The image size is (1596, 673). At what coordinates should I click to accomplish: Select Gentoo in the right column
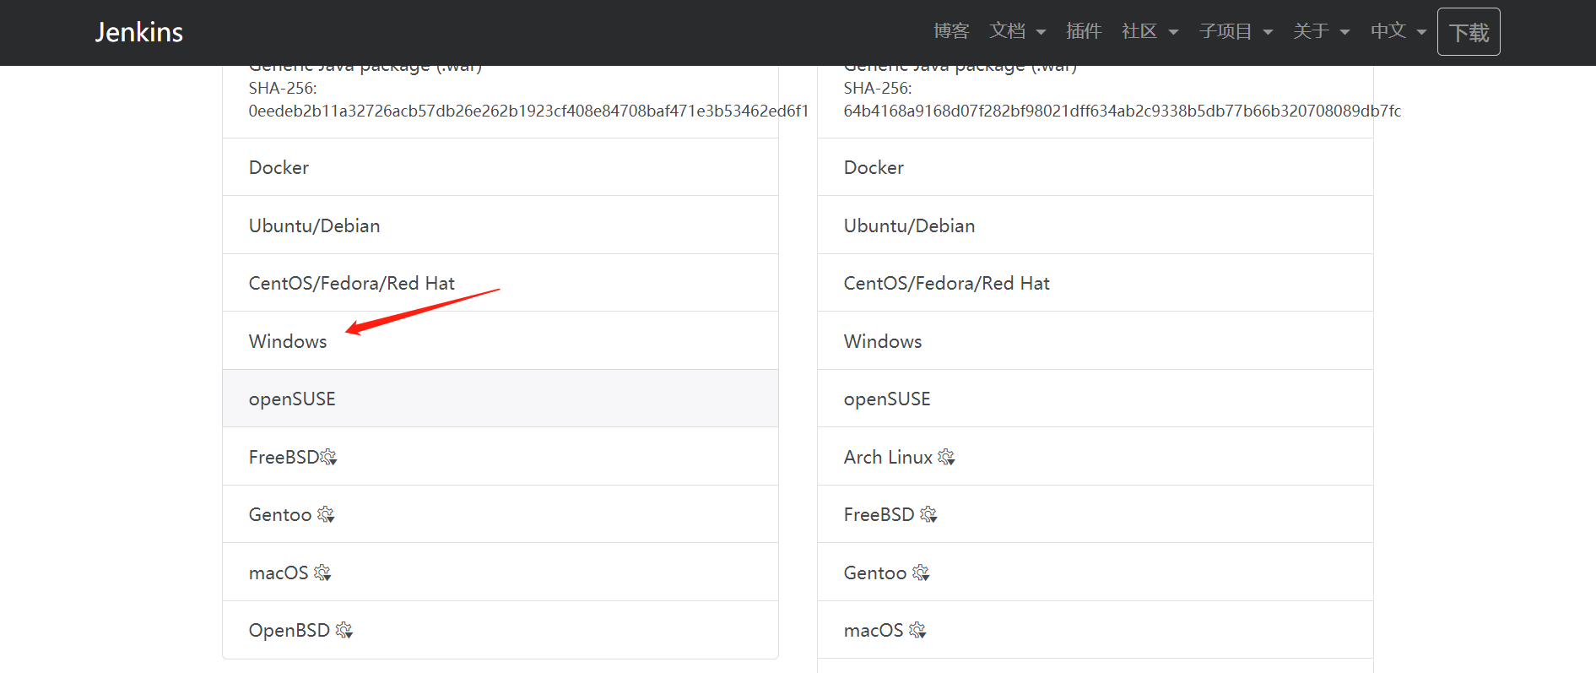coord(1096,572)
